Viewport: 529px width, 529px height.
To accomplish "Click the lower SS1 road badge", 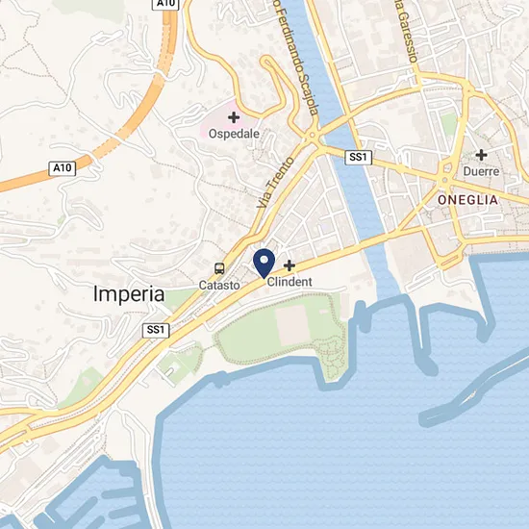I will [x=156, y=330].
